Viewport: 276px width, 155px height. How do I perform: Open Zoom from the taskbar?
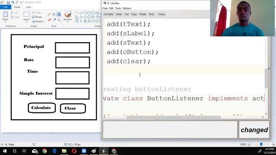click(84, 151)
